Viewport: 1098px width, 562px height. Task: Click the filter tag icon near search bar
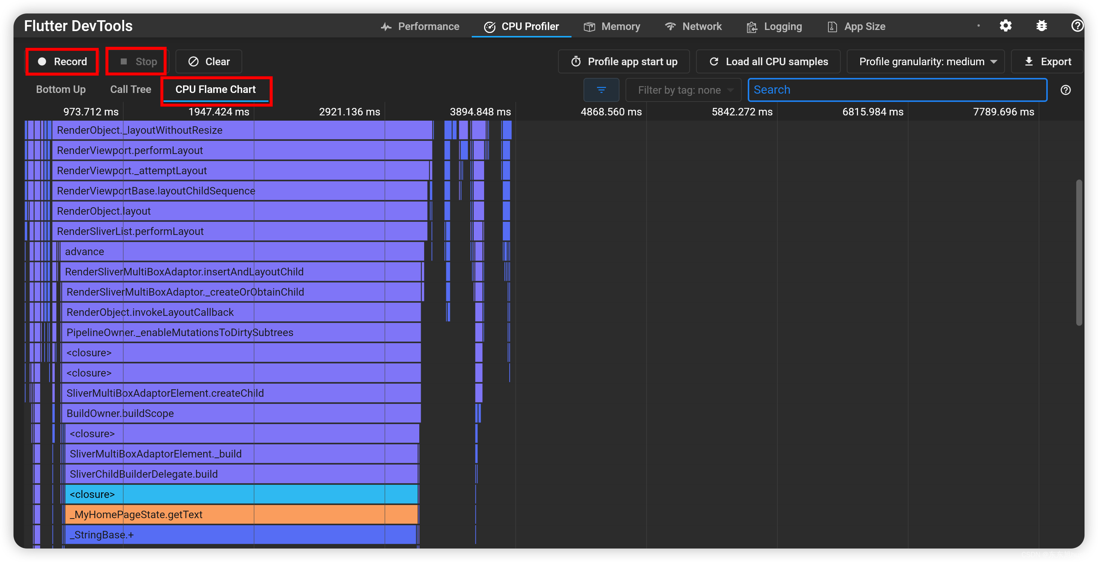coord(601,89)
